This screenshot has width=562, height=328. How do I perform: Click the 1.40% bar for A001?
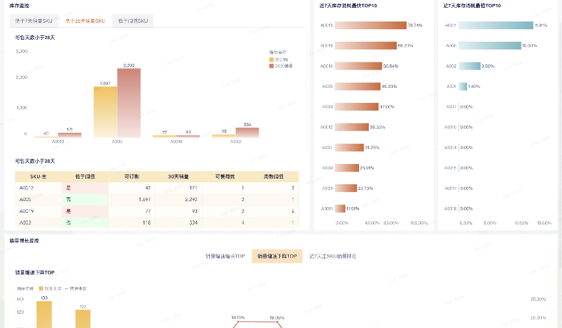[x=463, y=87]
